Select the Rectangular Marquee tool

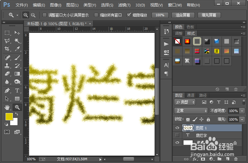click(x=7, y=33)
